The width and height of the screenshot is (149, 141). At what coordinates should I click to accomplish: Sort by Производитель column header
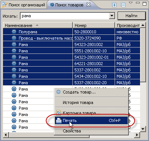[x=128, y=25]
